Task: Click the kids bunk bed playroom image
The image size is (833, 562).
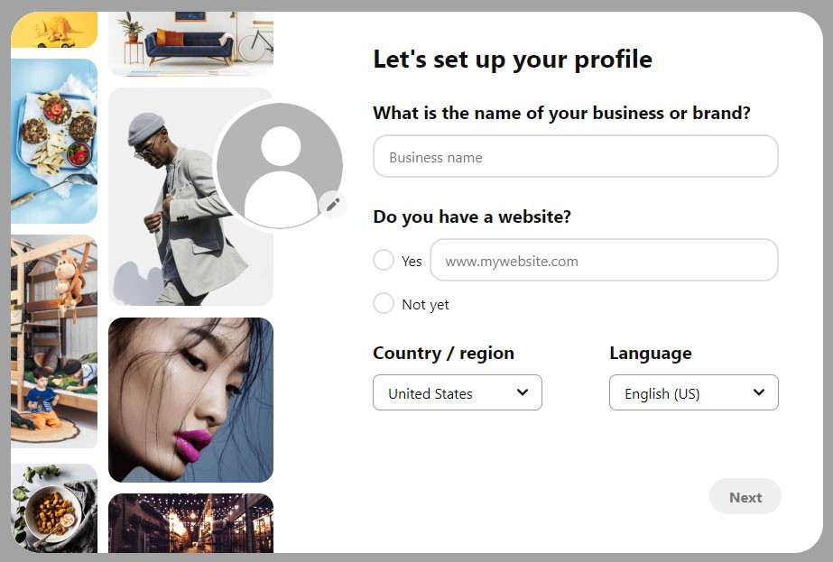Action: (54, 342)
